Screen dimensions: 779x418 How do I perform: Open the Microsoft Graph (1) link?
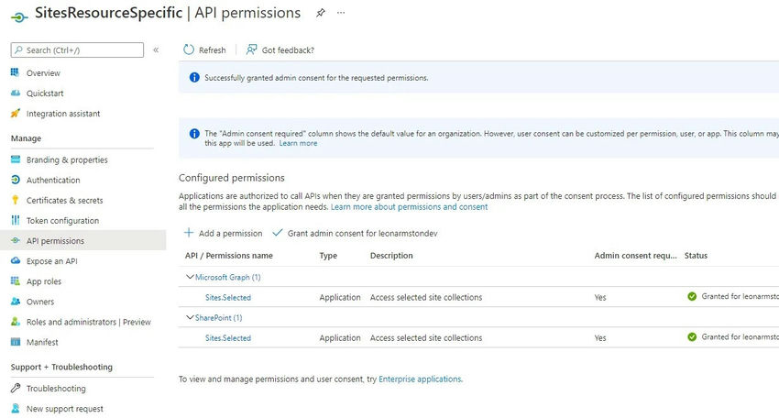pyautogui.click(x=228, y=278)
